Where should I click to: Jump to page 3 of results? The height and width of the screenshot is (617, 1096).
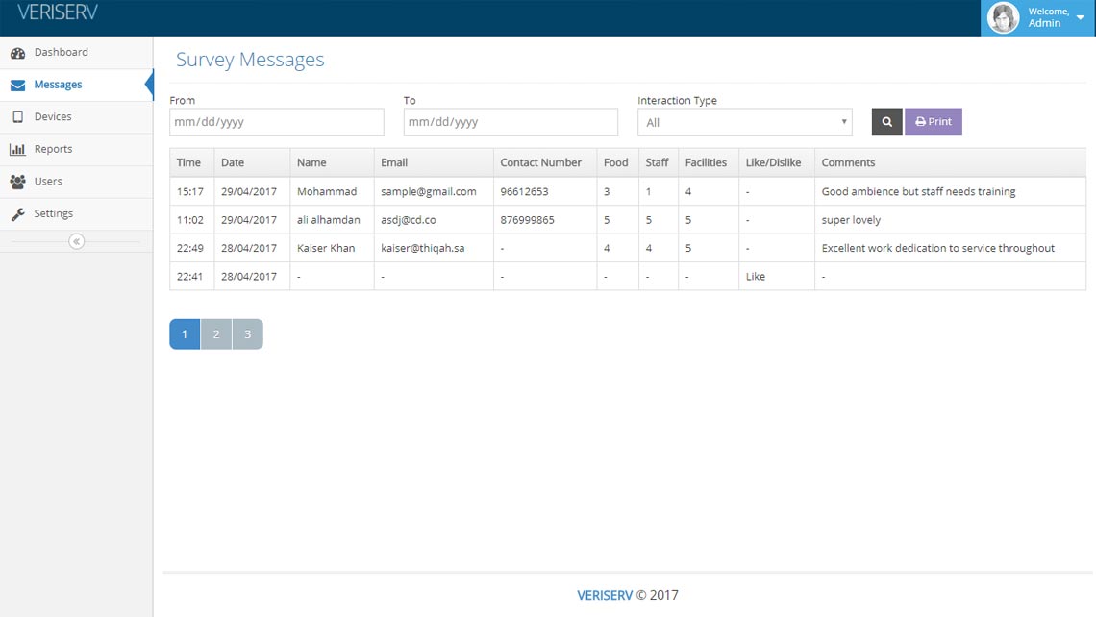247,334
